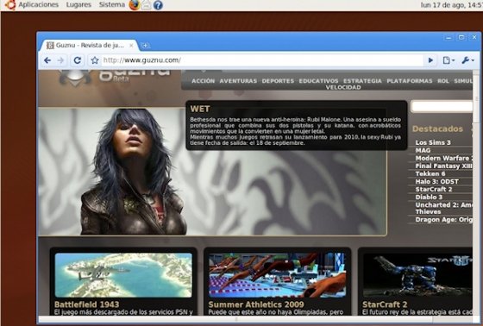483x326 pixels.
Task: Click the Go play arrow in address bar
Action: pos(430,60)
